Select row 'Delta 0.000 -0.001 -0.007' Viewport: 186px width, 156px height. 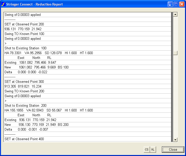(87, 129)
